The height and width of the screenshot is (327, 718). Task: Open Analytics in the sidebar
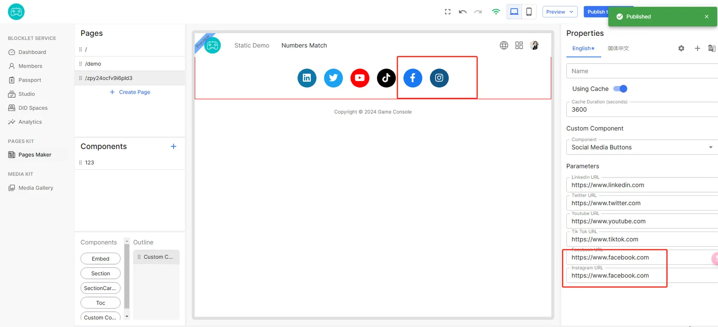coord(30,121)
